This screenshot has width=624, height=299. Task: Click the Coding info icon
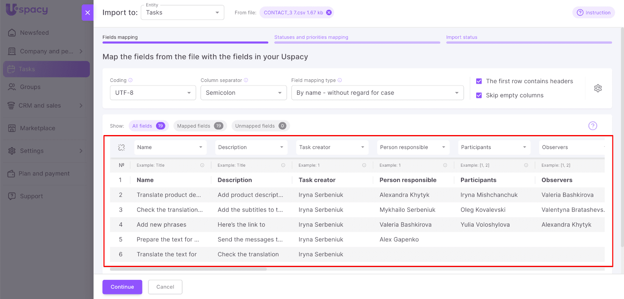pos(131,80)
